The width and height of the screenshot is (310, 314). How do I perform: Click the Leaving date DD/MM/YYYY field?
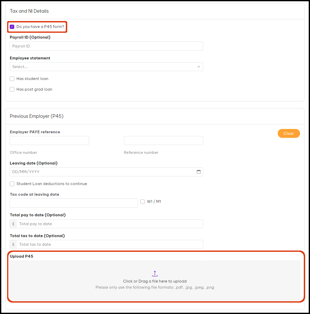click(106, 172)
